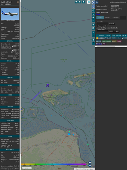The image size is (127, 170).
Task: Click the SPATIAL section header
Action: click(x=10, y=41)
